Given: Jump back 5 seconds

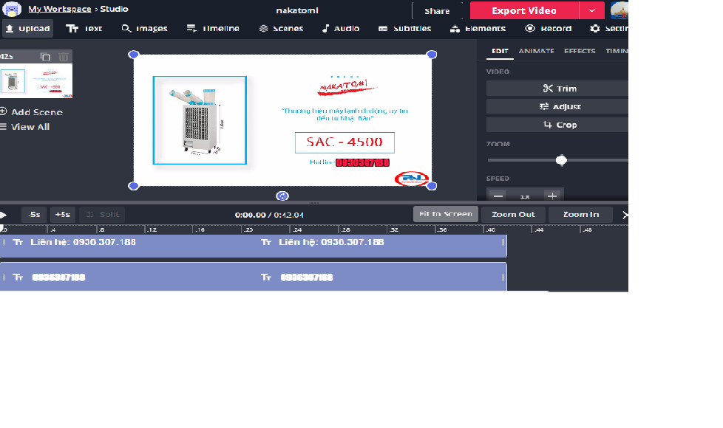Looking at the screenshot, I should point(34,215).
